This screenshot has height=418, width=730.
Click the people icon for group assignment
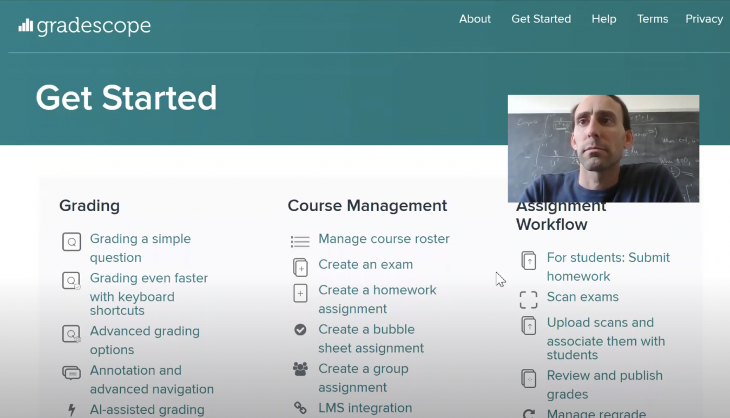[300, 369]
